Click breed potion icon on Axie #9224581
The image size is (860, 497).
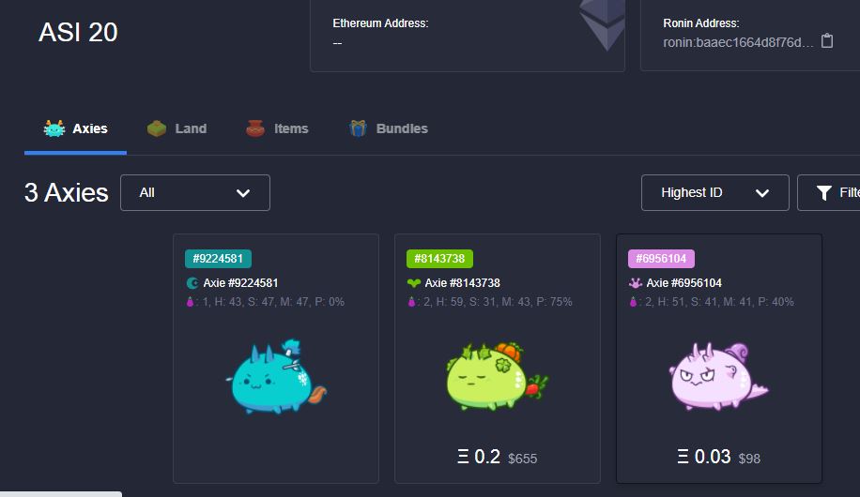[190, 302]
